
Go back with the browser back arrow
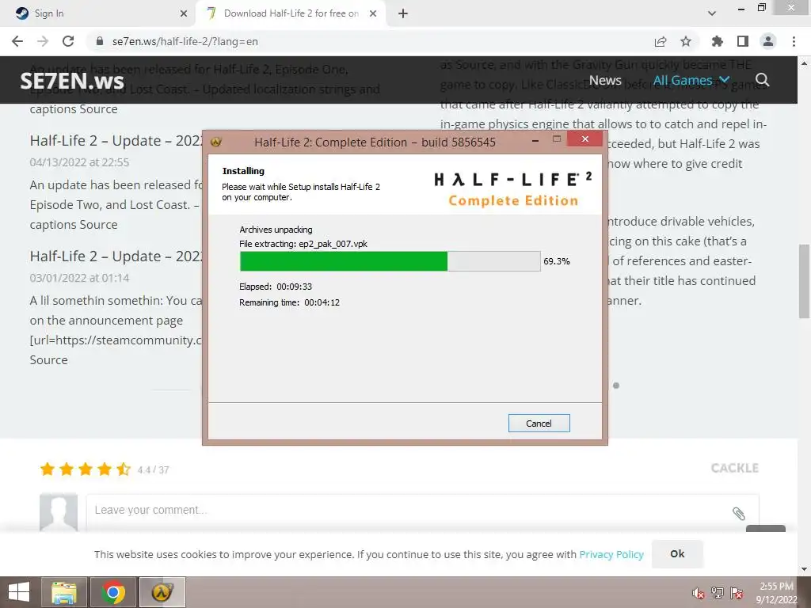pyautogui.click(x=17, y=41)
